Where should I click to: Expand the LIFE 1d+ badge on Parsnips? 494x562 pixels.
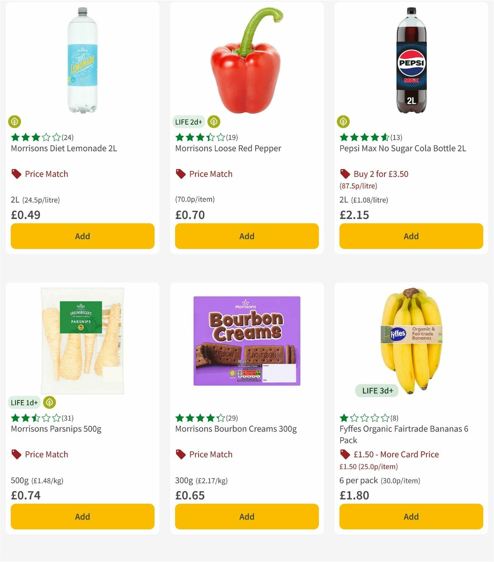(24, 402)
